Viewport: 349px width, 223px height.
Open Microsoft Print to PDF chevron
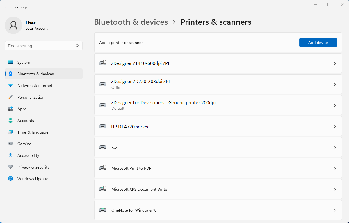pyautogui.click(x=335, y=168)
